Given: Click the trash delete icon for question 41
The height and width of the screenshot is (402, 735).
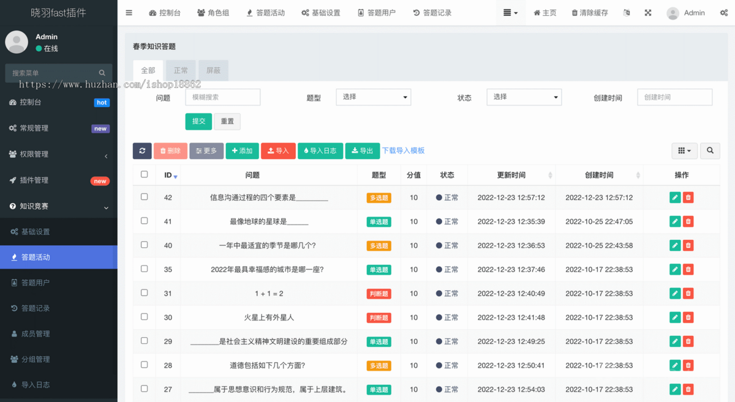Looking at the screenshot, I should (688, 221).
